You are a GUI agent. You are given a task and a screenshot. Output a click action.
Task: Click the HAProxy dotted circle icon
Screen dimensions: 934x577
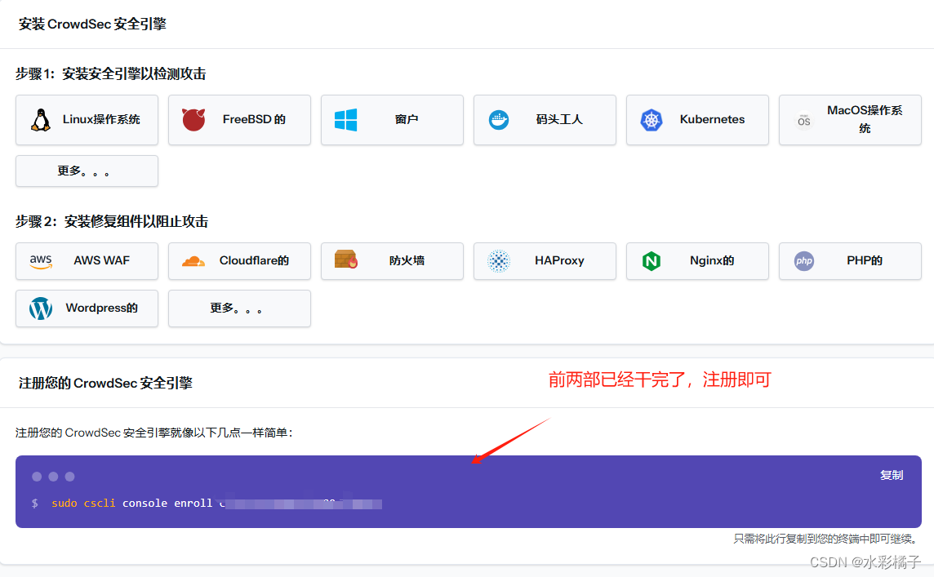click(499, 261)
